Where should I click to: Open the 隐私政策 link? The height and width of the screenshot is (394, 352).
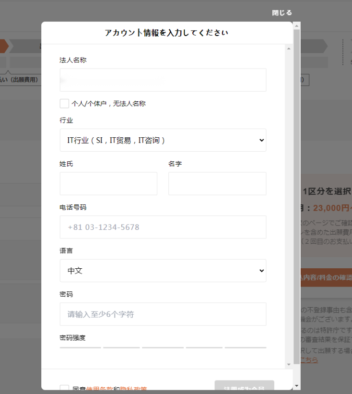(x=133, y=389)
